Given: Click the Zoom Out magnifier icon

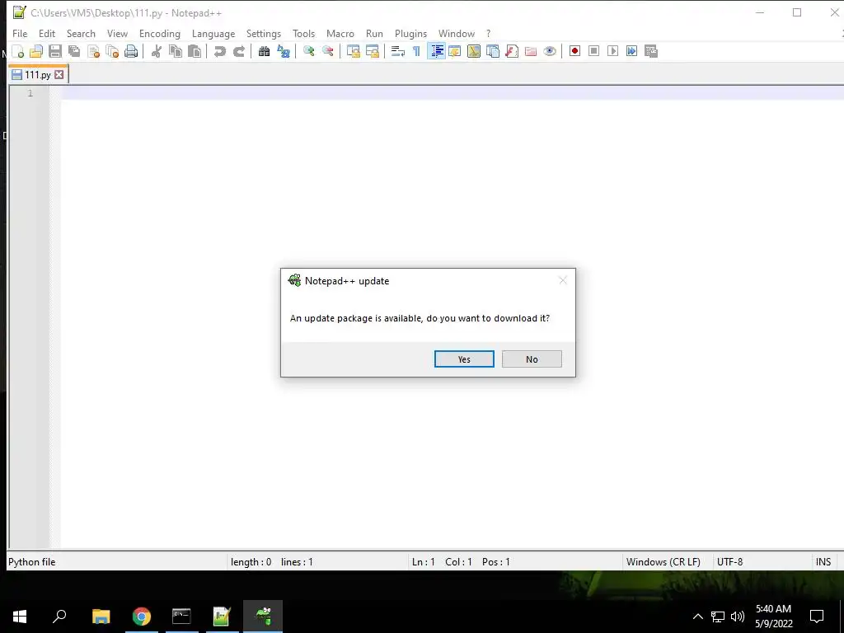Looking at the screenshot, I should pyautogui.click(x=328, y=51).
